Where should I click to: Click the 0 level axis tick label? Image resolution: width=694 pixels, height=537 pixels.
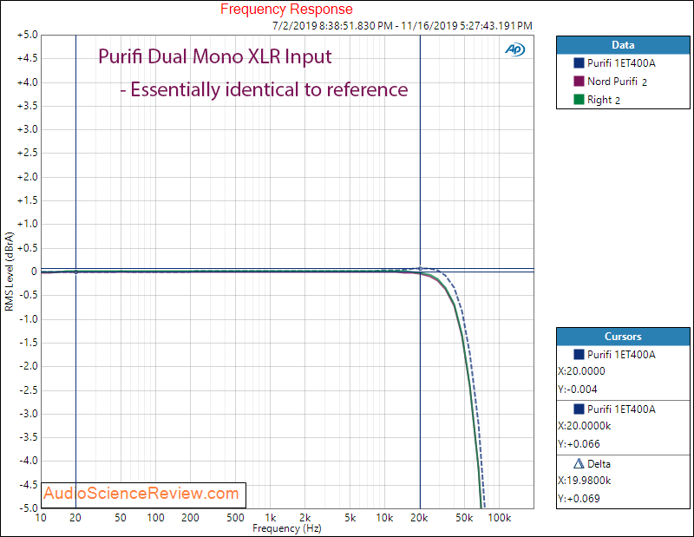34,272
